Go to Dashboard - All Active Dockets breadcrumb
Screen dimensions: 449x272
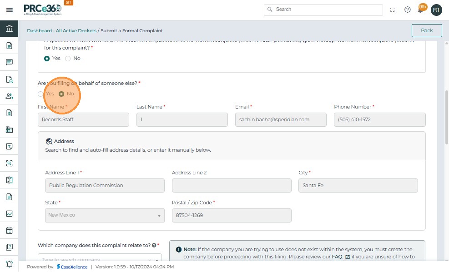(x=61, y=31)
